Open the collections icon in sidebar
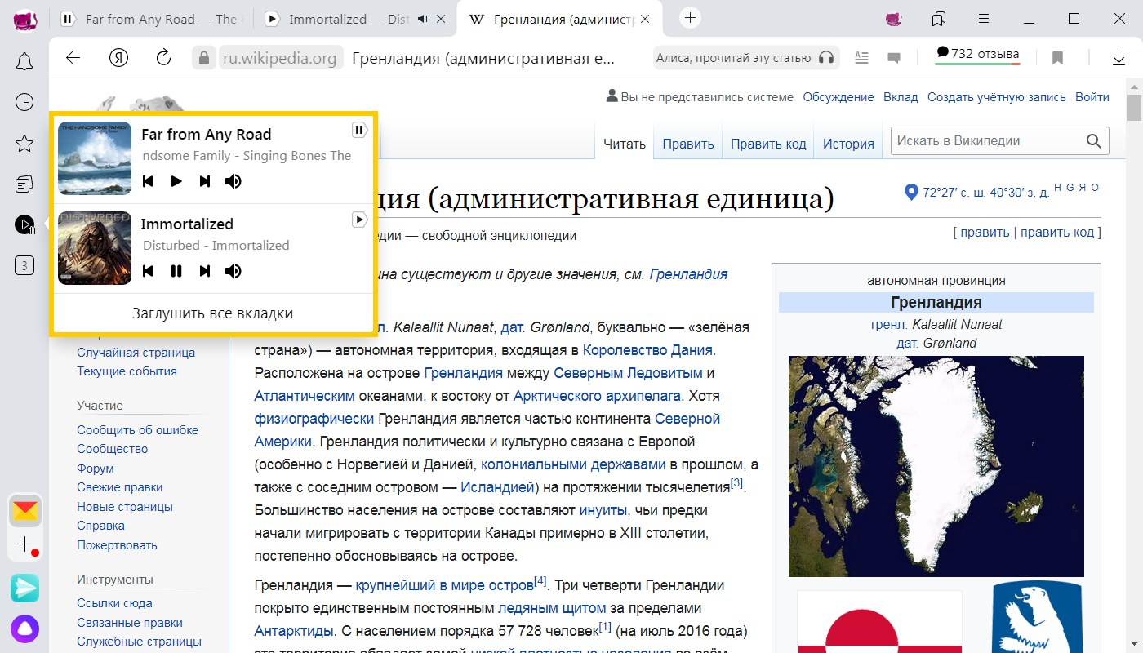Screen dimensions: 1143x653 (x=24, y=184)
